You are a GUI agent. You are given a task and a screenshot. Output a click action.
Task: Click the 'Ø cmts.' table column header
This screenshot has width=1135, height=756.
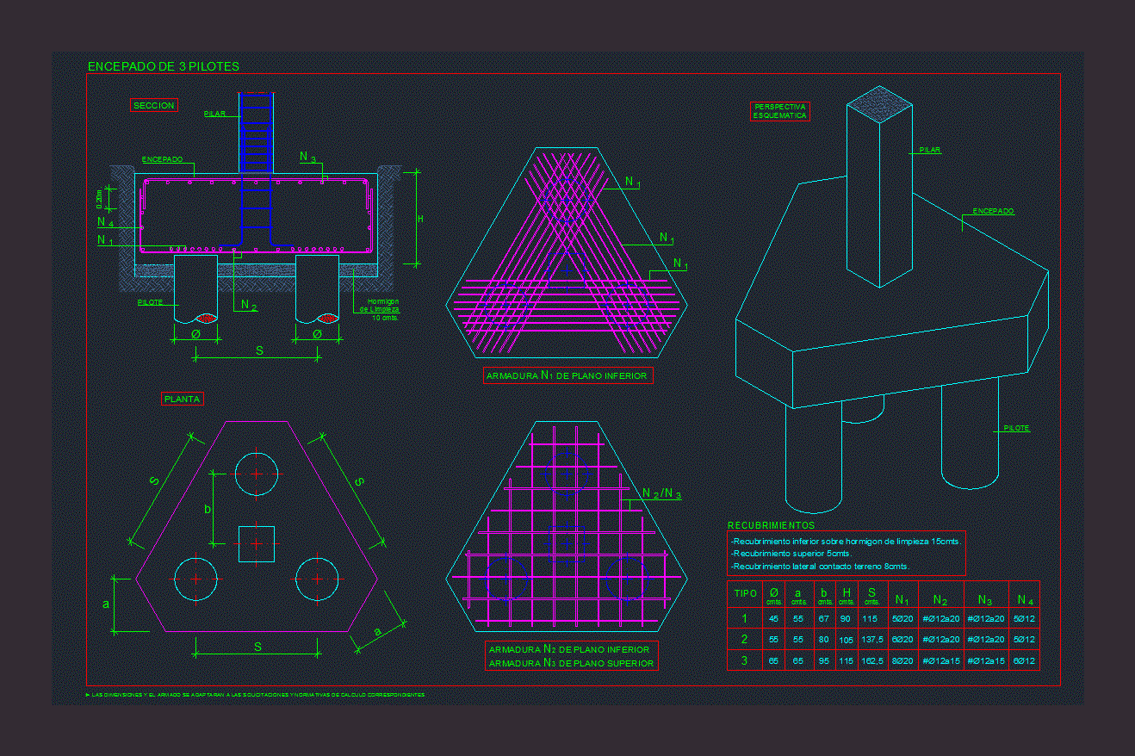click(x=774, y=597)
